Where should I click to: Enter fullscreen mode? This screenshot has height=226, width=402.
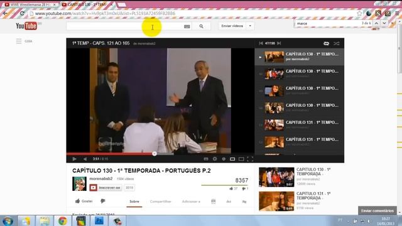point(250,159)
